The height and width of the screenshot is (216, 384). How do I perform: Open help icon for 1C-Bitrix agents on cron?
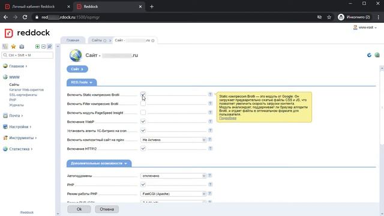pos(210,131)
